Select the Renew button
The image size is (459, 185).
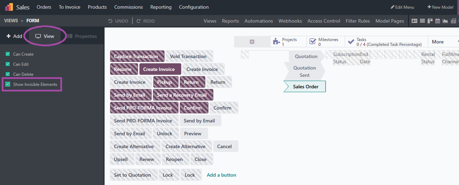coord(148,159)
